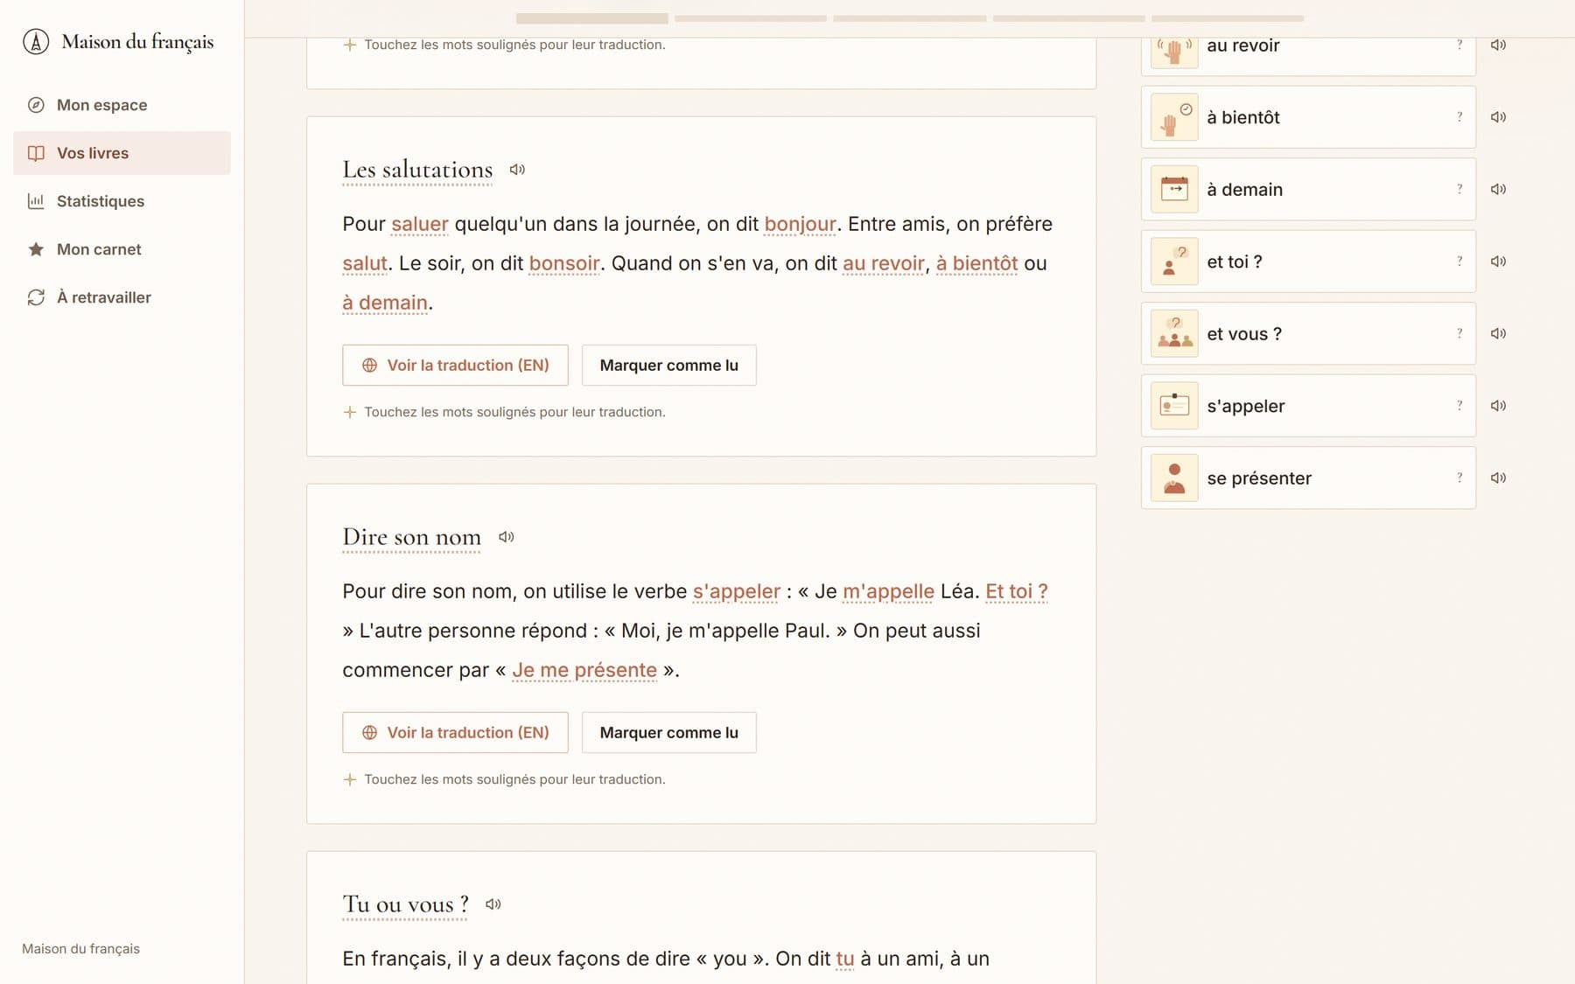The height and width of the screenshot is (984, 1575).
Task: Reveal meaning hint for s'appeler
Action: 1459,406
